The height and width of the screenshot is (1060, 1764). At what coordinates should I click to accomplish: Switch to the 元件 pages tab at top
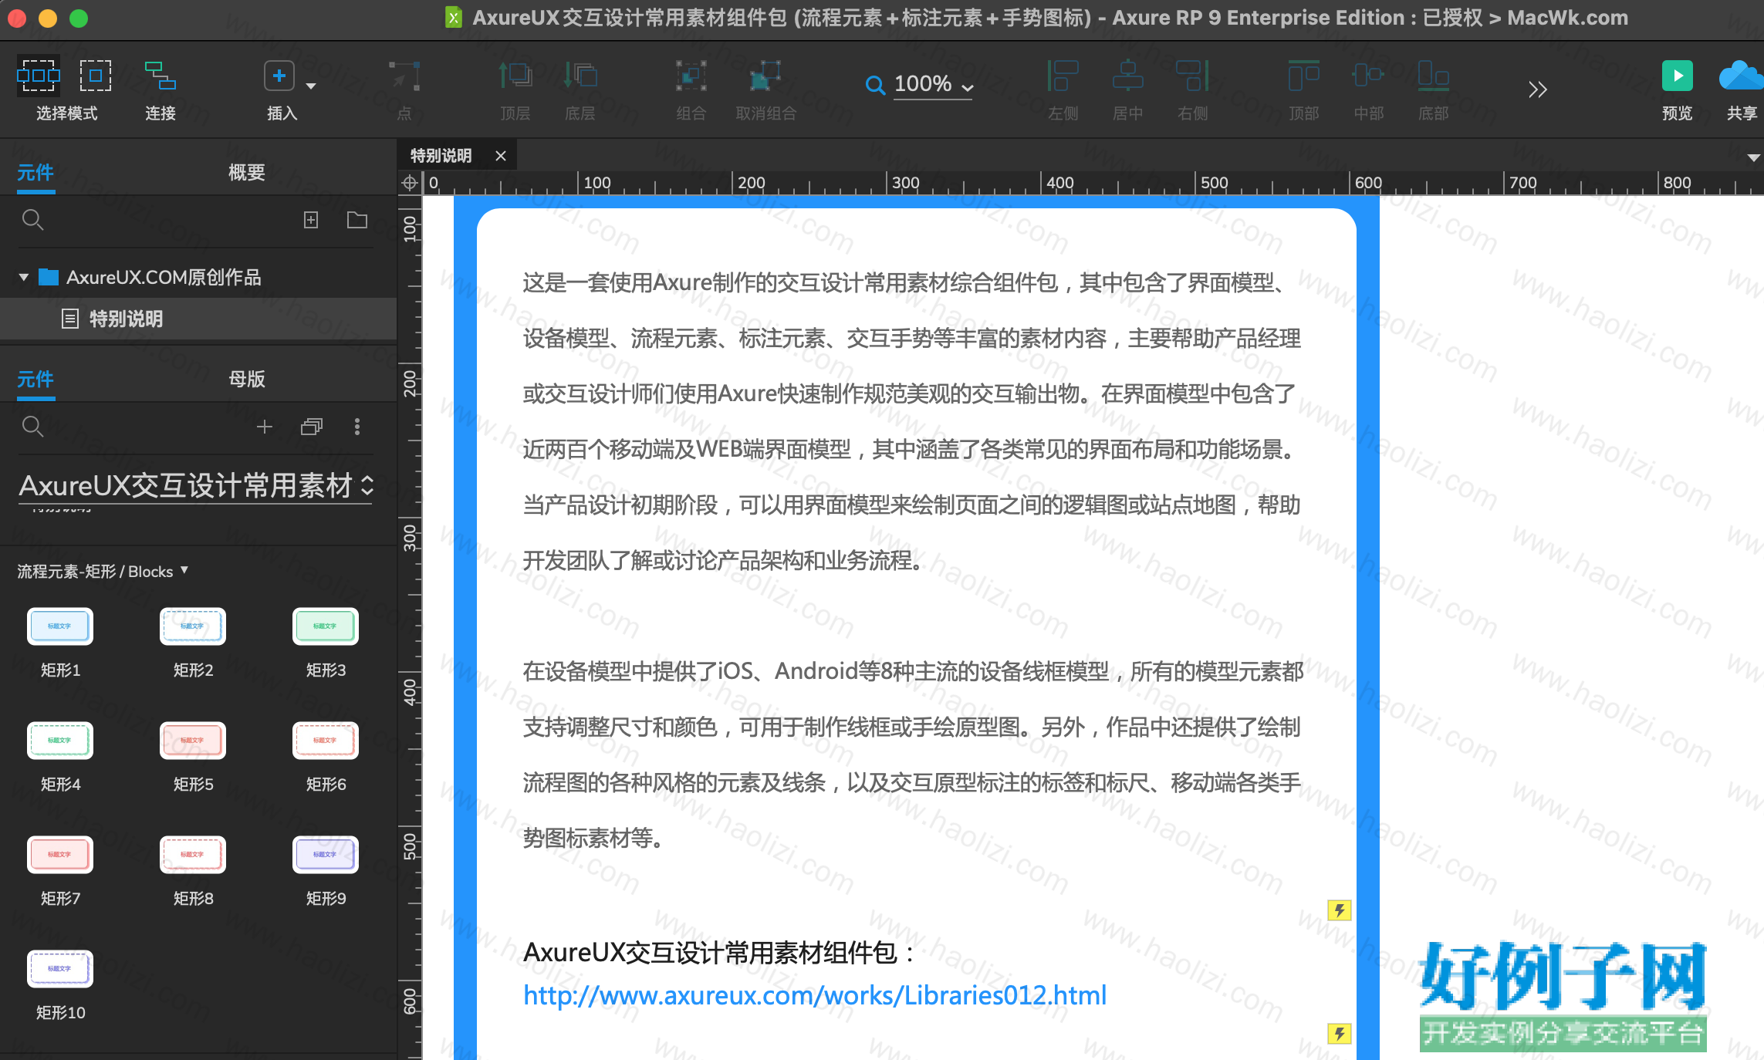35,172
